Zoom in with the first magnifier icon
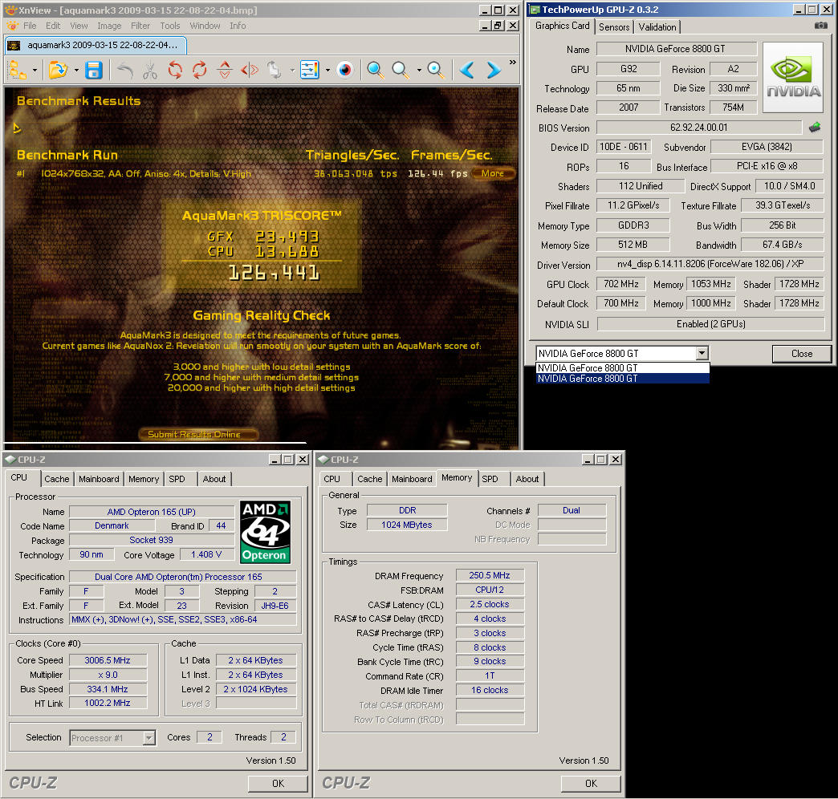 click(x=375, y=70)
